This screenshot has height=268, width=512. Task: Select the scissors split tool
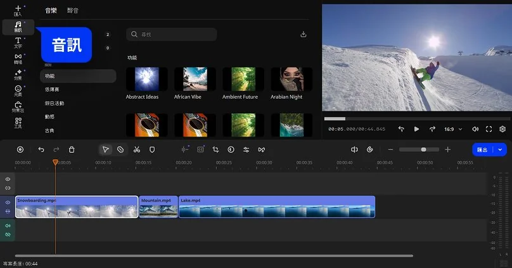tap(136, 149)
